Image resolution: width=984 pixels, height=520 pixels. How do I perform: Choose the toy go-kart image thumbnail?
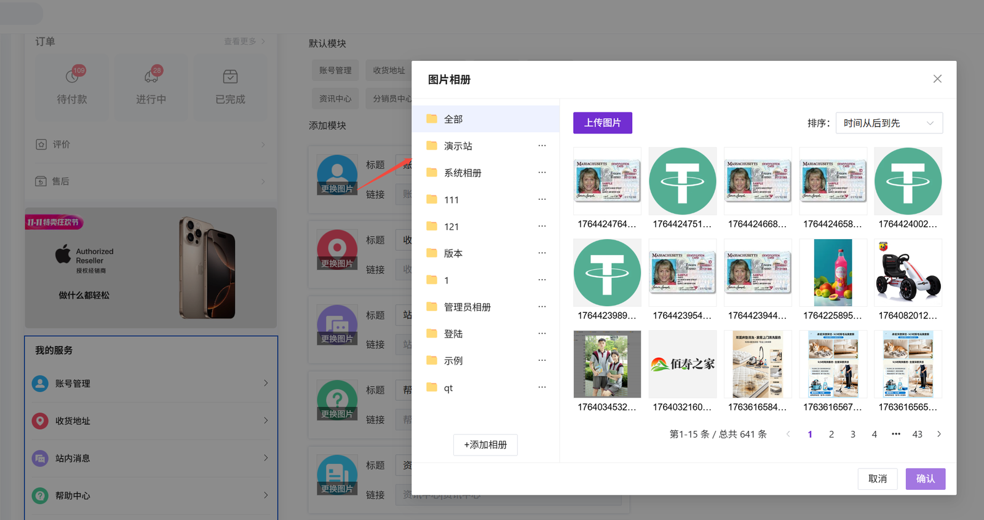click(908, 273)
